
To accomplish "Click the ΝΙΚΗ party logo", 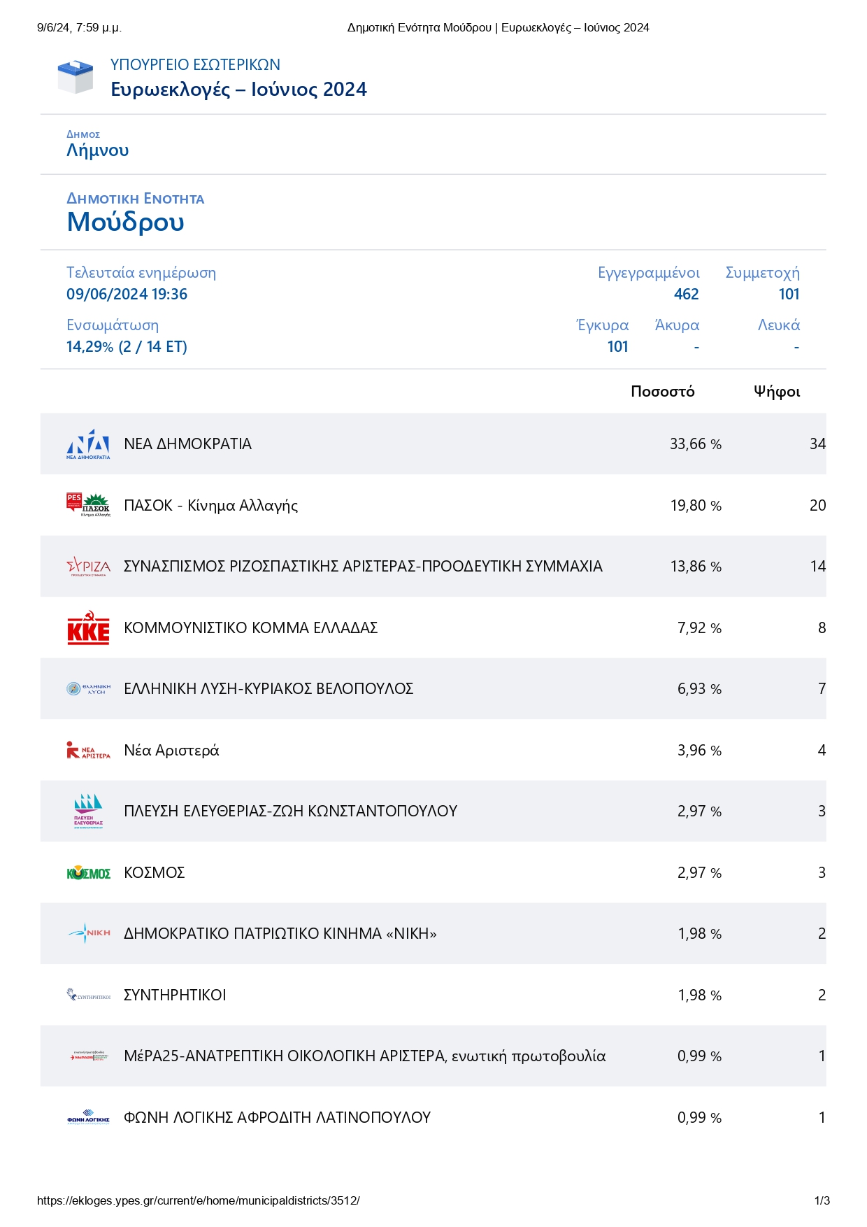I will (88, 933).
